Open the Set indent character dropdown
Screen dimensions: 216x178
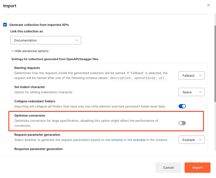pyautogui.click(x=191, y=92)
